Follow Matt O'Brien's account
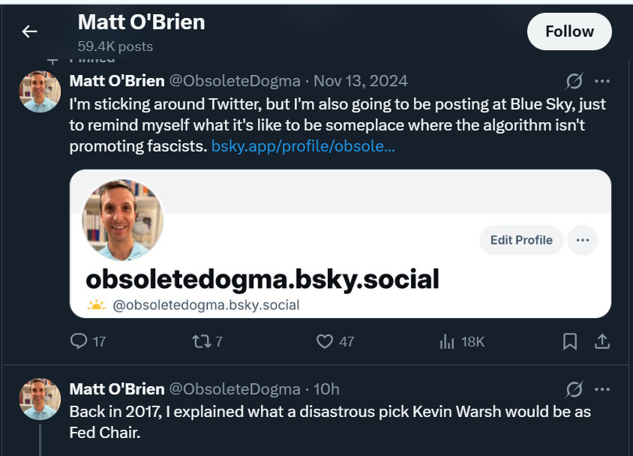Screen dimensions: 633x456 pyautogui.click(x=569, y=31)
